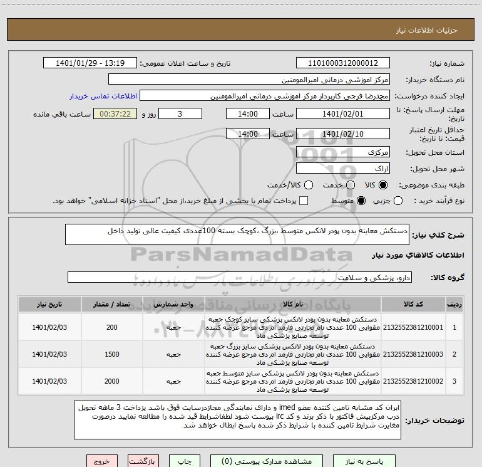Click the request creator field محمدرضا فرجی
The image size is (482, 467).
[265, 96]
